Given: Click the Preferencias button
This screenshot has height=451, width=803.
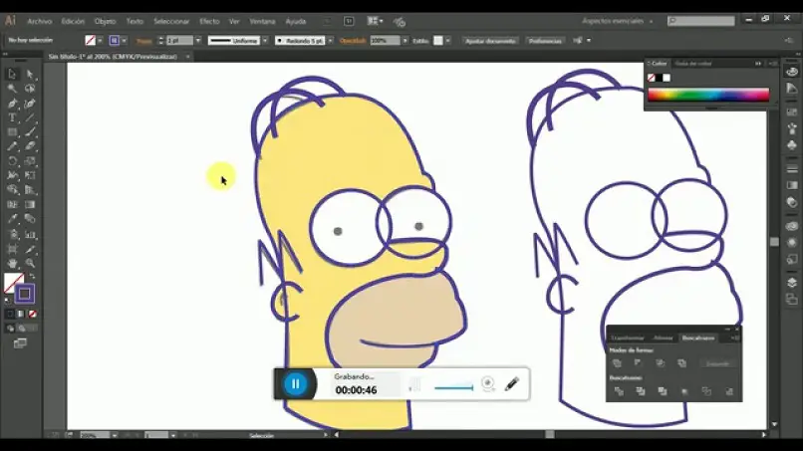Looking at the screenshot, I should (x=545, y=41).
